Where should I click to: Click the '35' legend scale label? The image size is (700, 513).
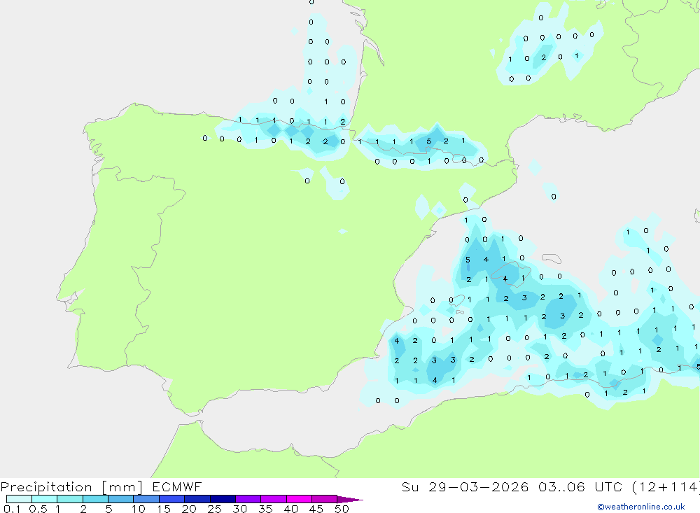tap(265, 509)
